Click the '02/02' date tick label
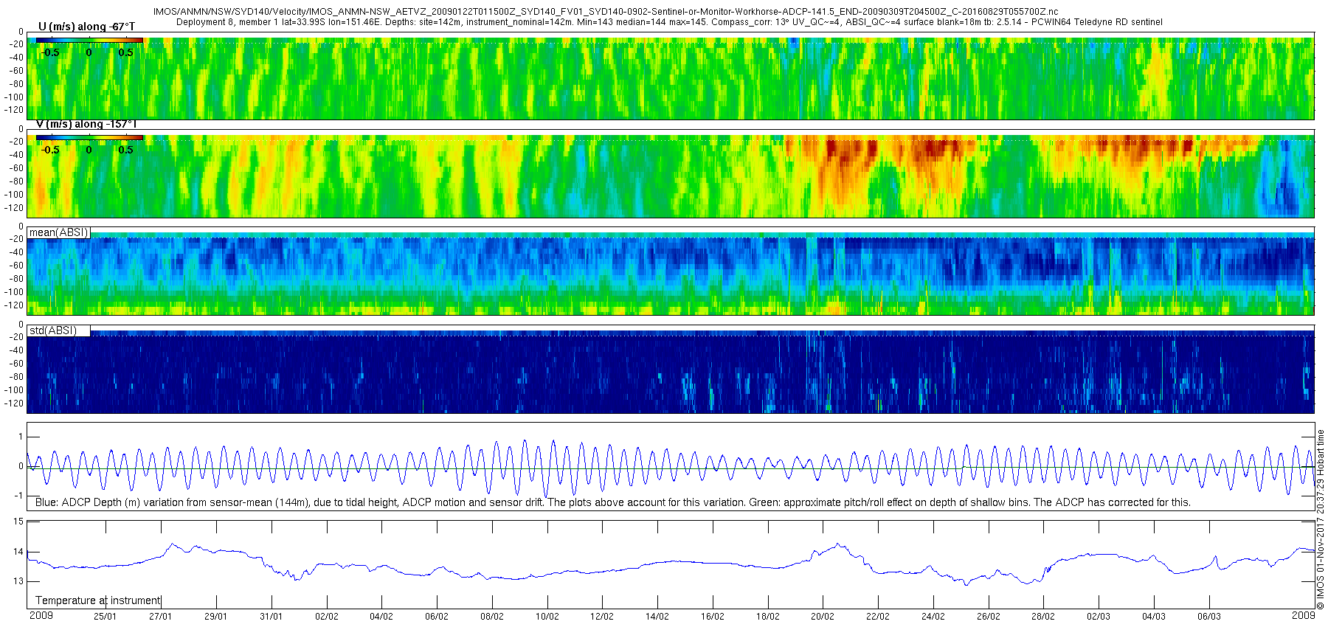 (x=327, y=617)
